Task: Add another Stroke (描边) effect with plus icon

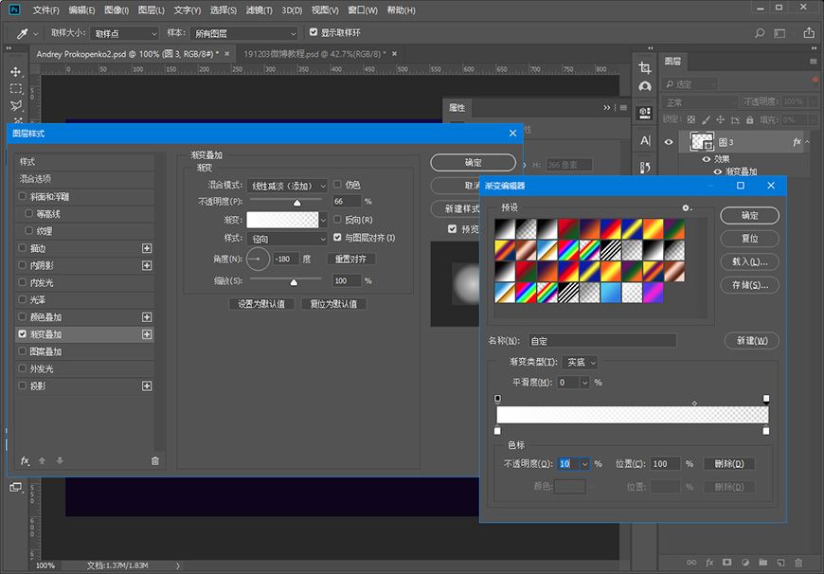Action: pos(147,248)
